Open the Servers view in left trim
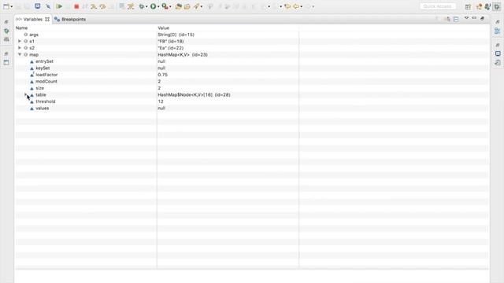 pos(6,39)
